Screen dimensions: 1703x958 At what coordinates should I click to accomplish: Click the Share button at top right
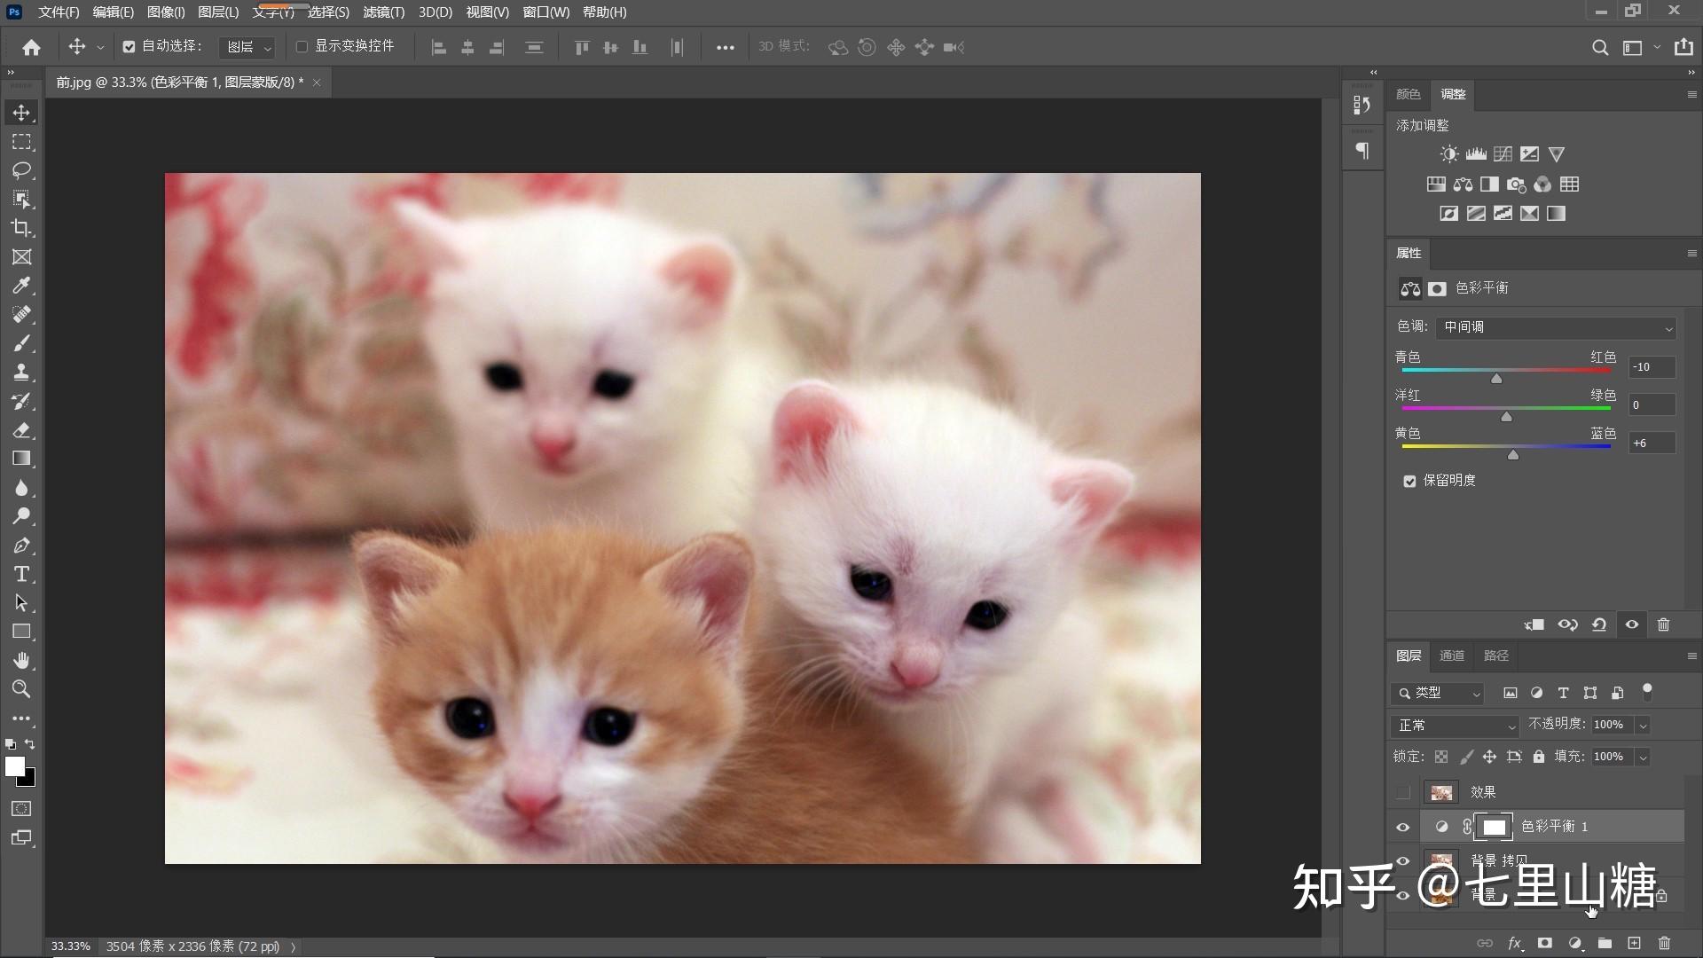click(1683, 47)
